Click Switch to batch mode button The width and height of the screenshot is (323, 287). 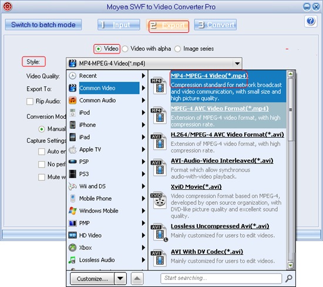click(x=43, y=25)
